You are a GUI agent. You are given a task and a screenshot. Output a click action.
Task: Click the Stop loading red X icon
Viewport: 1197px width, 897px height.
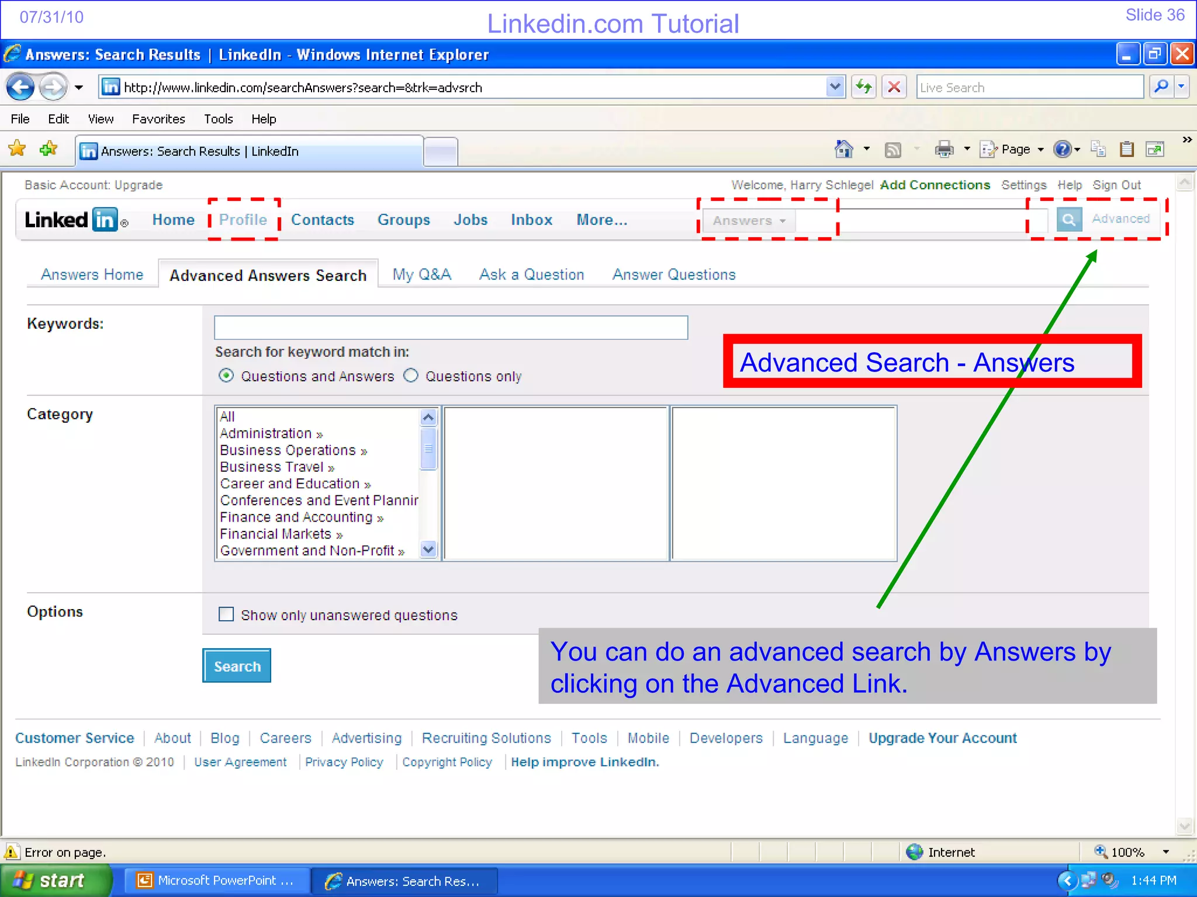click(x=894, y=88)
